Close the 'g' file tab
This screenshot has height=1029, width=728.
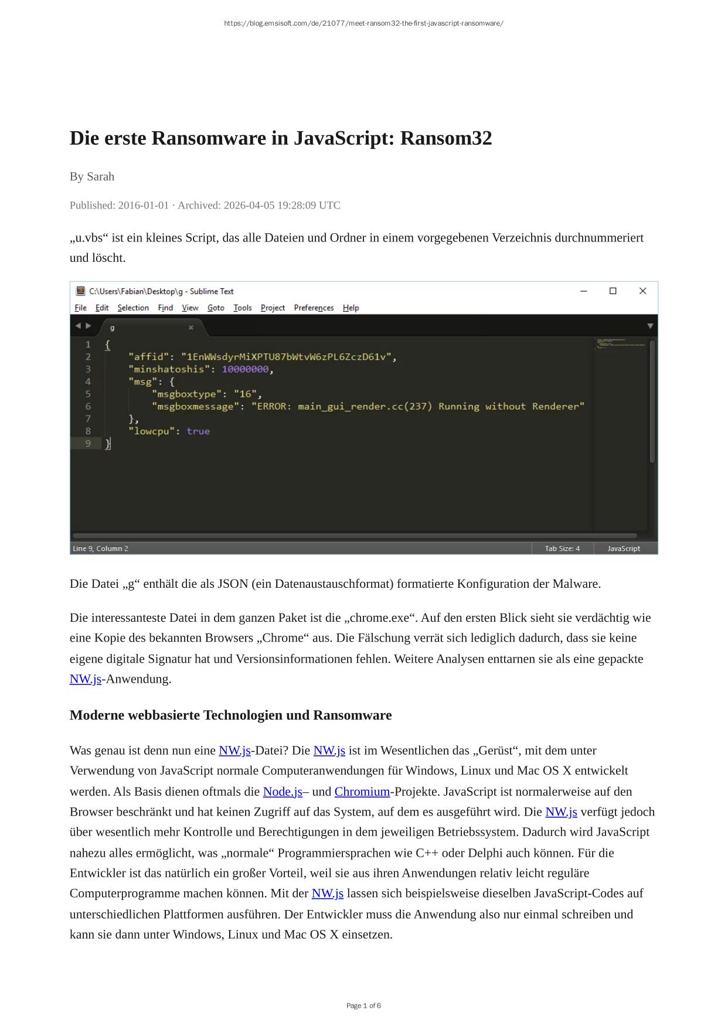click(x=190, y=328)
